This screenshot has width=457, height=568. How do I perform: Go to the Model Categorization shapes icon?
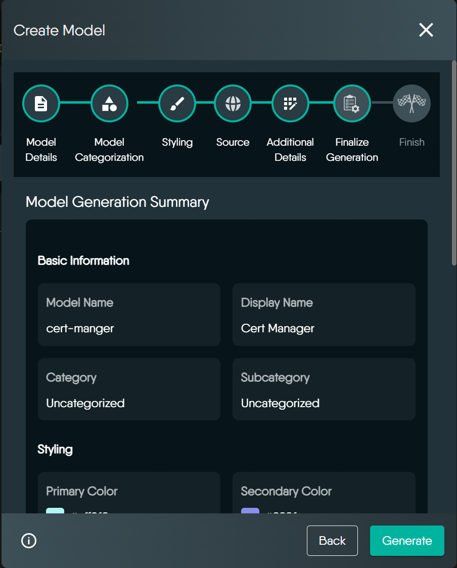[x=109, y=104]
